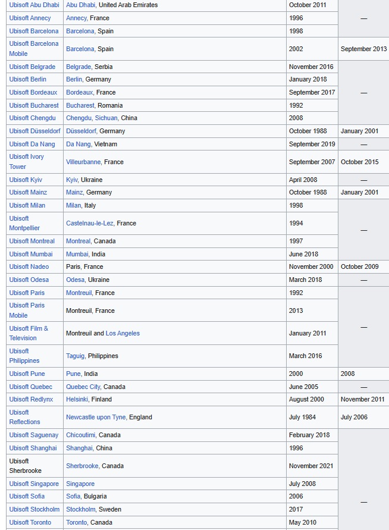This screenshot has width=389, height=530.
Task: Follow the Ubisoft Film & Television link
Action: [x=29, y=333]
